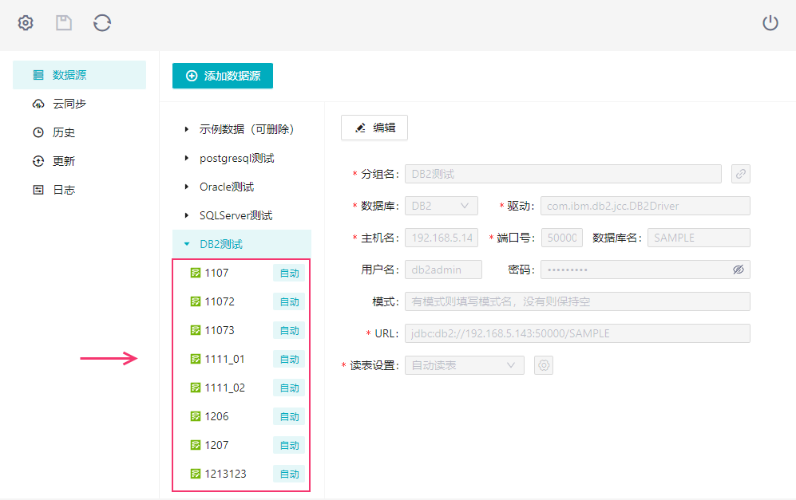The width and height of the screenshot is (796, 500).
Task: Select data source 1111_01
Action: (x=225, y=359)
